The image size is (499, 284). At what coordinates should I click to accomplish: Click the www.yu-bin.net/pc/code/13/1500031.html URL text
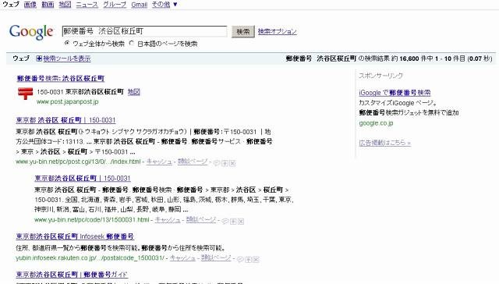(92, 219)
